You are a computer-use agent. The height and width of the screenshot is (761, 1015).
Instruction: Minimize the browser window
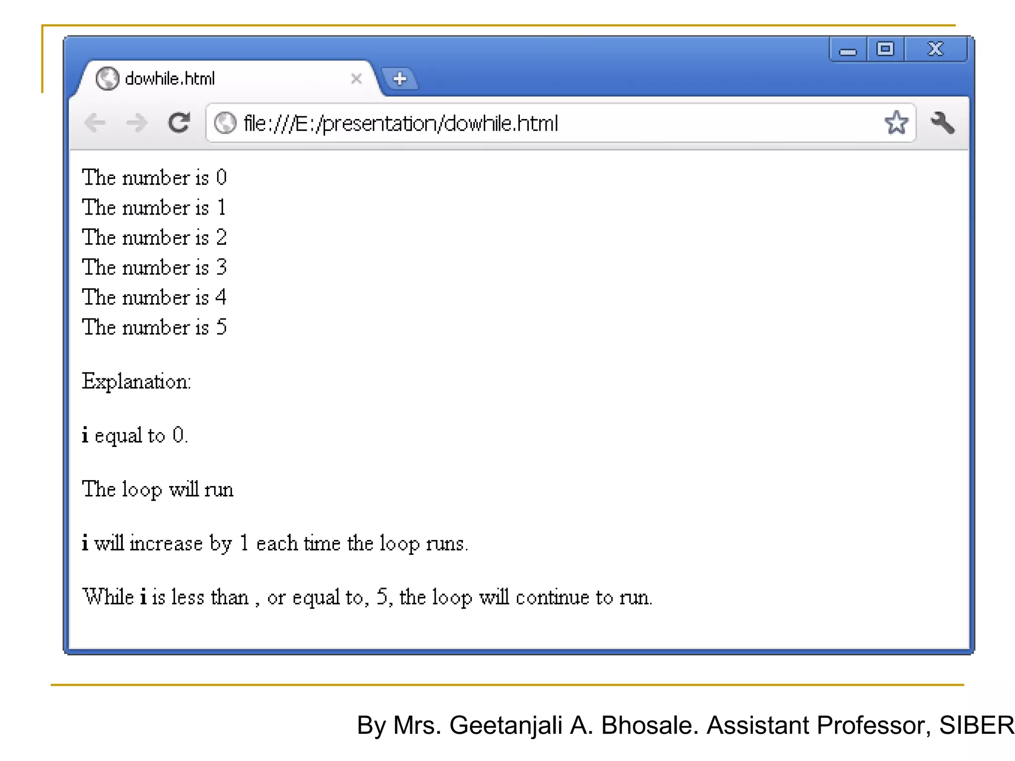[x=848, y=50]
